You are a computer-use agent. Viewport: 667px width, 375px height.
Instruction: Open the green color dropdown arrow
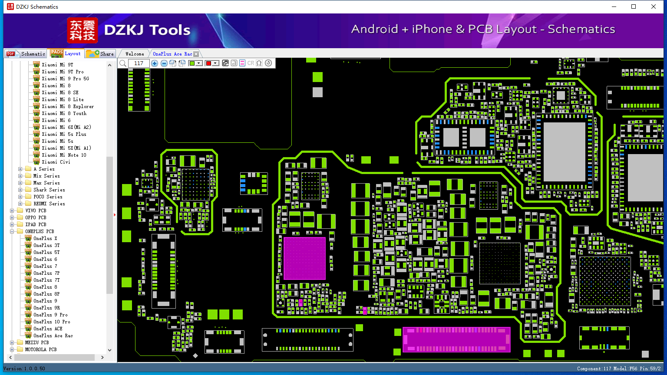[199, 63]
